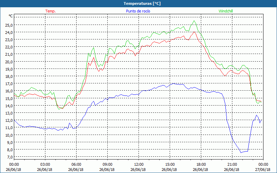Click the 25,0 y-axis value
Screen dimensions: 277x173
[x=9, y=25]
